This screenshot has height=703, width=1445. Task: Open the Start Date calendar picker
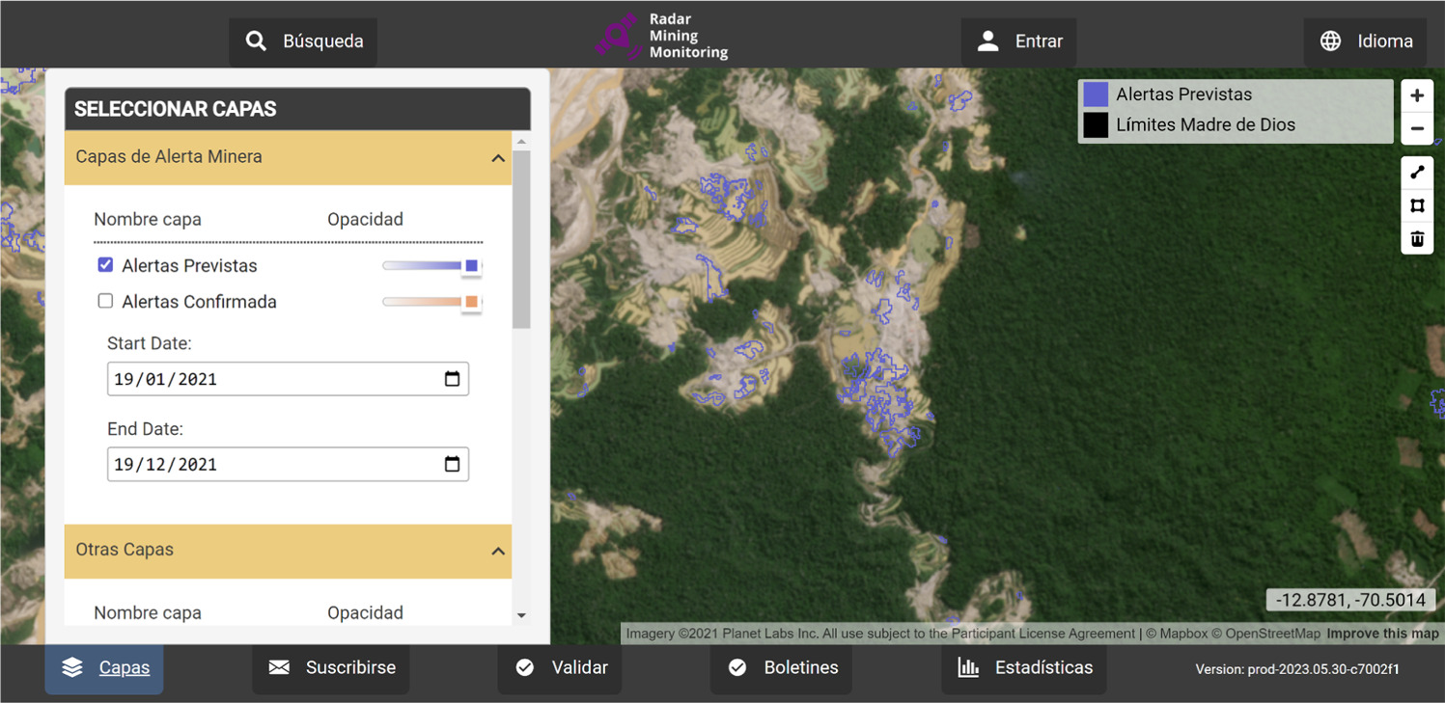[452, 379]
